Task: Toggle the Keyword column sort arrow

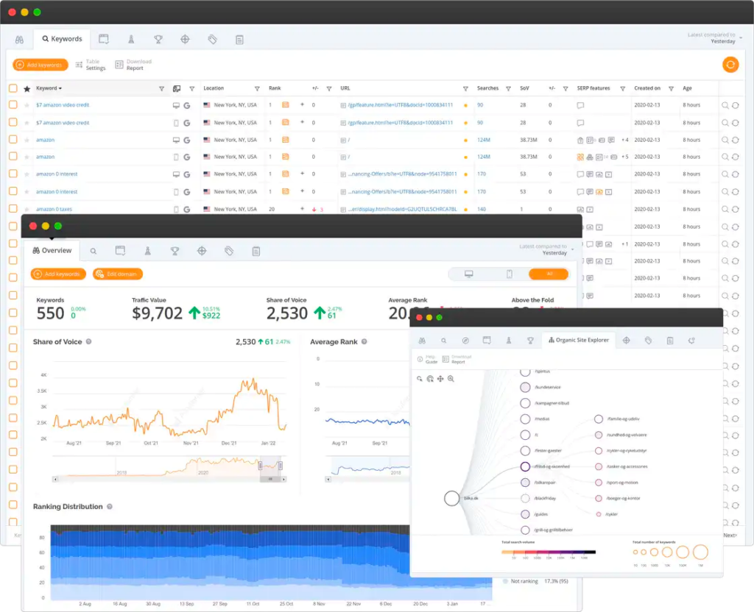Action: [x=60, y=88]
